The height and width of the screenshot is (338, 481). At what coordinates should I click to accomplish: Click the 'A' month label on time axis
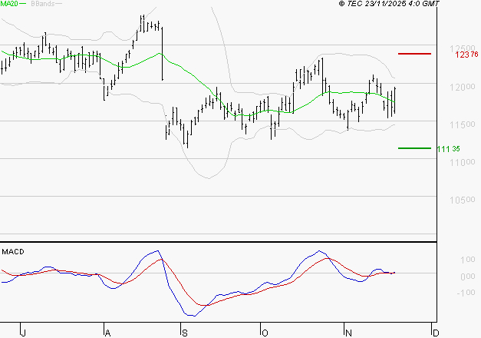(107, 333)
